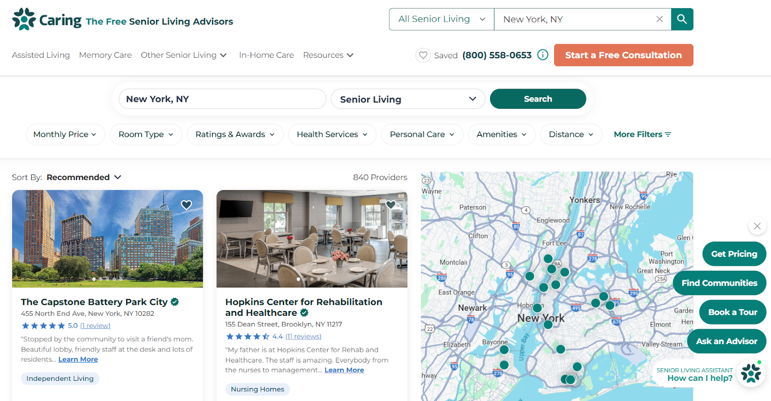Click the Nursing Homes tag
This screenshot has width=771, height=401.
[257, 389]
